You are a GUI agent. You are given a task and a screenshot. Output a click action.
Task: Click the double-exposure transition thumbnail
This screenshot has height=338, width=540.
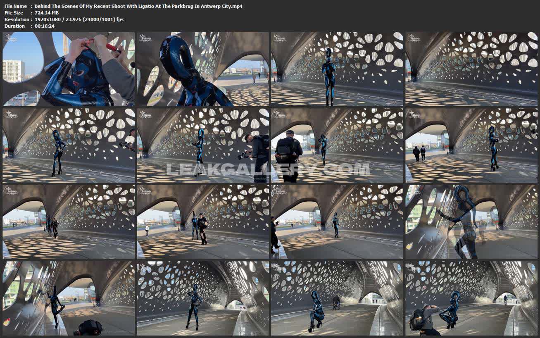coord(471,221)
